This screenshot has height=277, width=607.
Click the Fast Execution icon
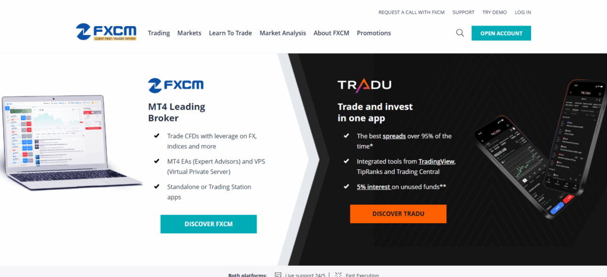tap(338, 275)
